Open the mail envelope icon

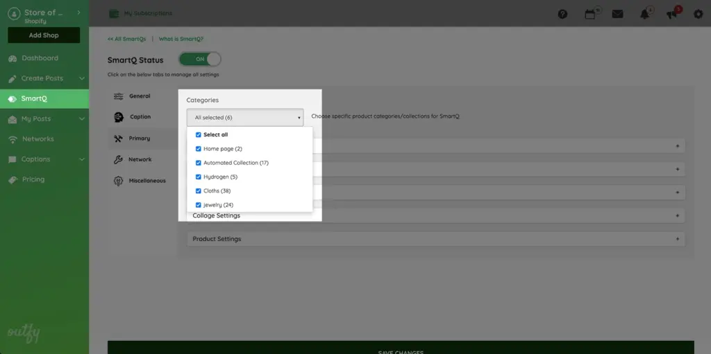click(617, 14)
